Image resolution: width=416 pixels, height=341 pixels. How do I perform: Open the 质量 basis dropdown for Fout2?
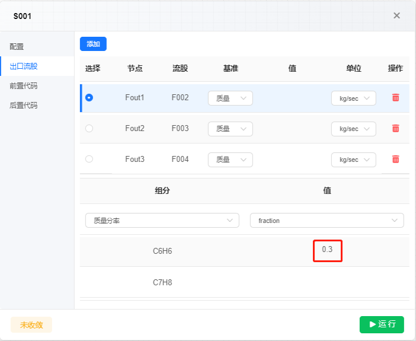(x=231, y=129)
